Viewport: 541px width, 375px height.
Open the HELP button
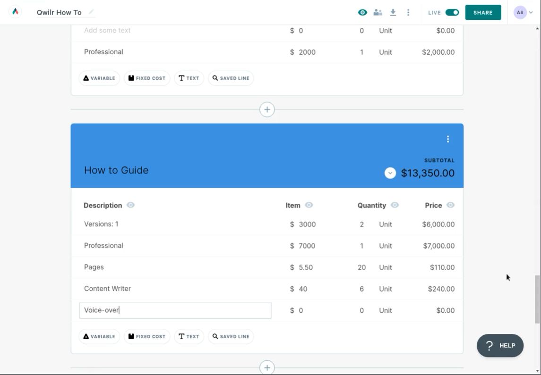[500, 345]
